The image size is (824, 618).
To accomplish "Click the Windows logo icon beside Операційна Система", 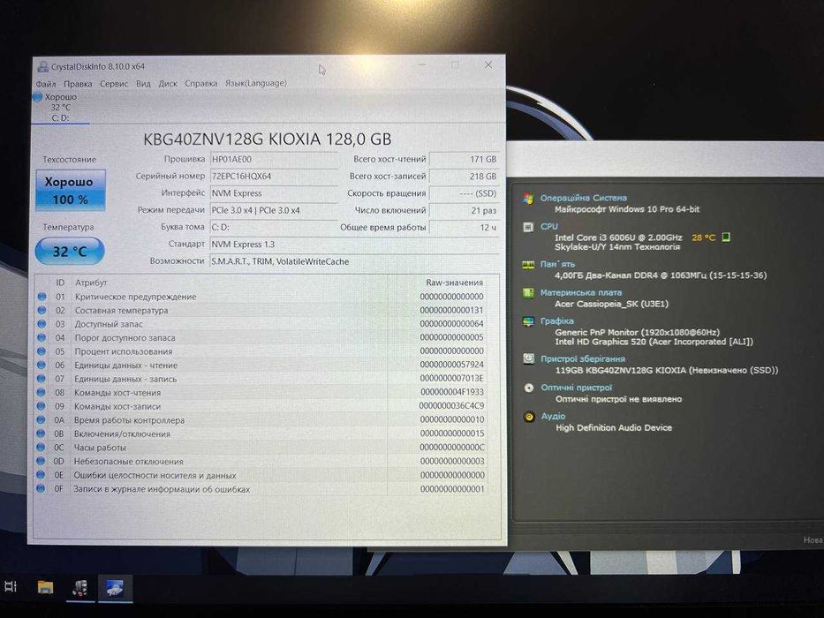I will pyautogui.click(x=528, y=198).
